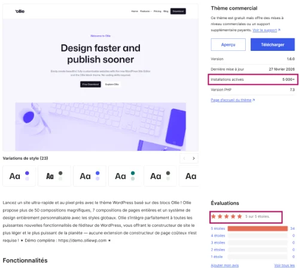299x270 pixels.
Task: Go to previous style variations arrow
Action: (184, 158)
